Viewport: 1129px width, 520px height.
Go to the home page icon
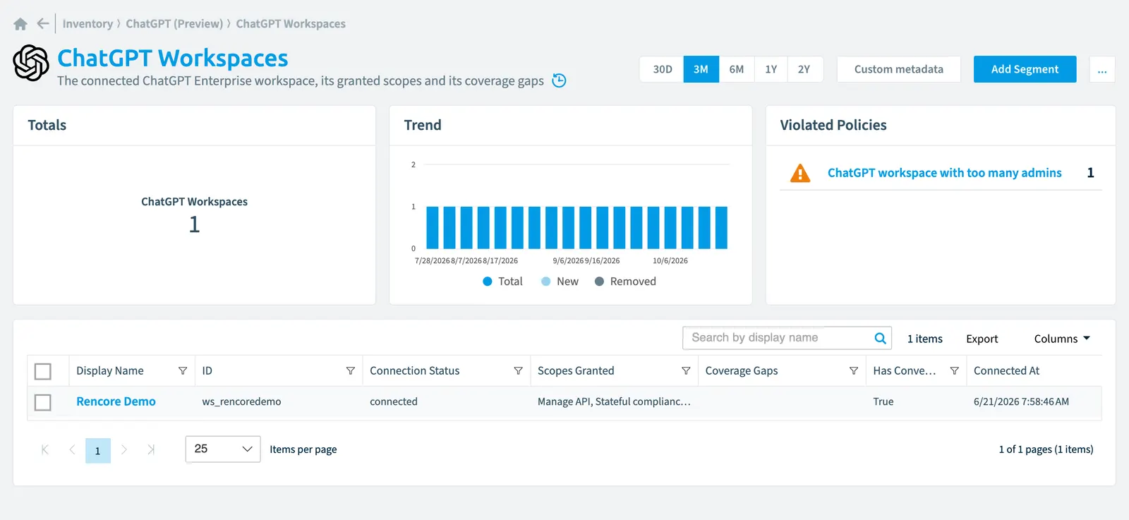[x=20, y=24]
